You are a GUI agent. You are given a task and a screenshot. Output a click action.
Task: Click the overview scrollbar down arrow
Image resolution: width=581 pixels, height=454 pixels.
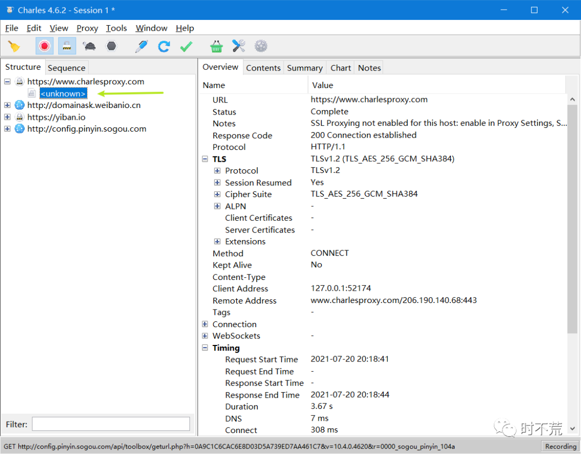[x=572, y=429]
